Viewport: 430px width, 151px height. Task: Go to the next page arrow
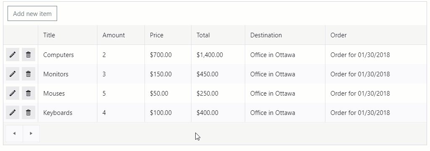31,133
